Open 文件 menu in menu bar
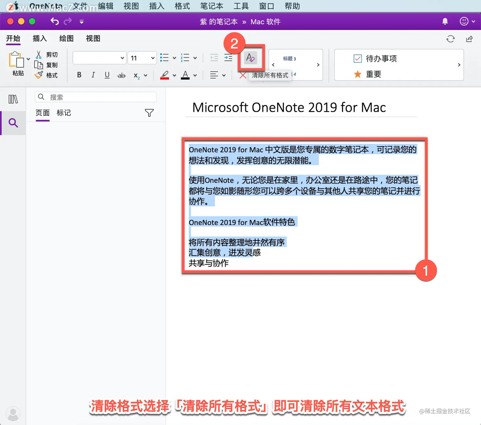481x425 pixels. click(80, 6)
